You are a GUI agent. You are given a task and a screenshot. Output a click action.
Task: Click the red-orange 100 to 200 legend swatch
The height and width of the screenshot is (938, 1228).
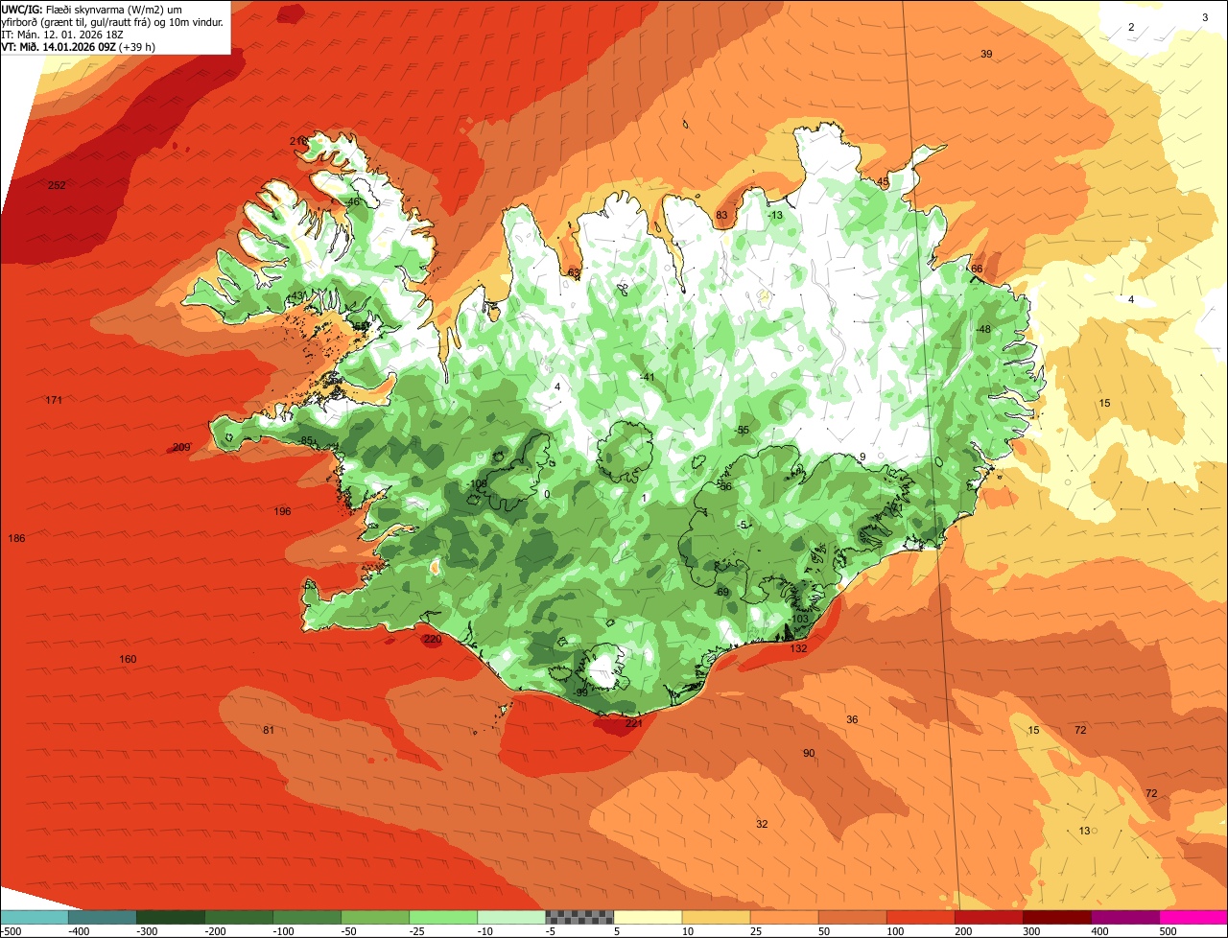[921, 917]
